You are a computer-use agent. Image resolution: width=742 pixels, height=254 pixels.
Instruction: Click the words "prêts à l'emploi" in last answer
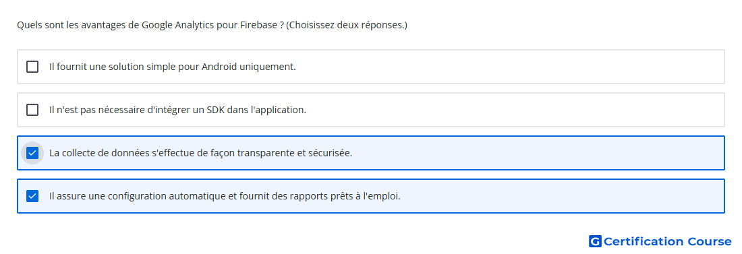pos(367,196)
